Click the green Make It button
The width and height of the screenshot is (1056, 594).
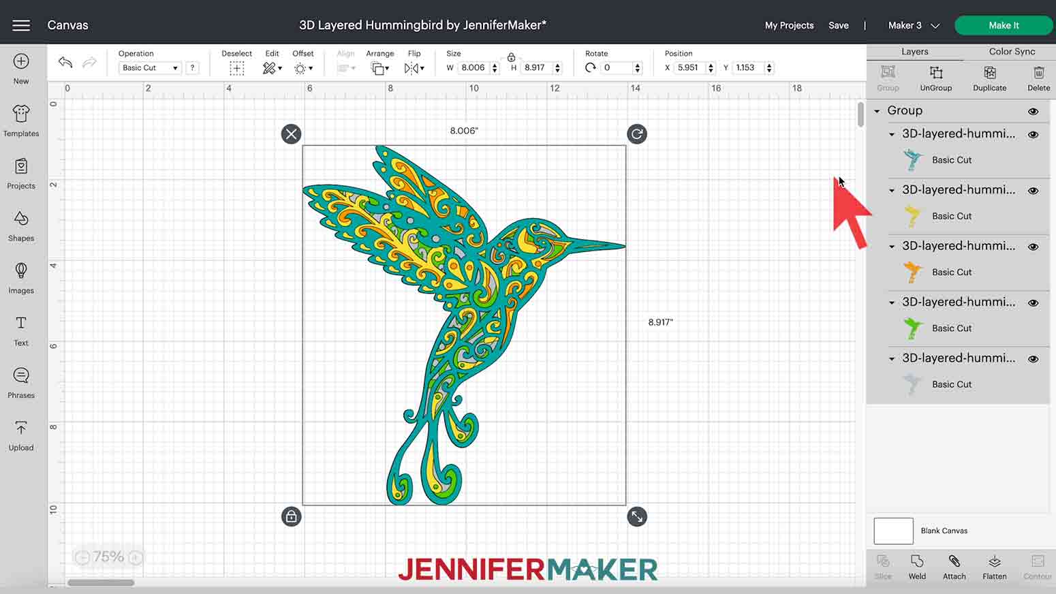tap(1004, 25)
